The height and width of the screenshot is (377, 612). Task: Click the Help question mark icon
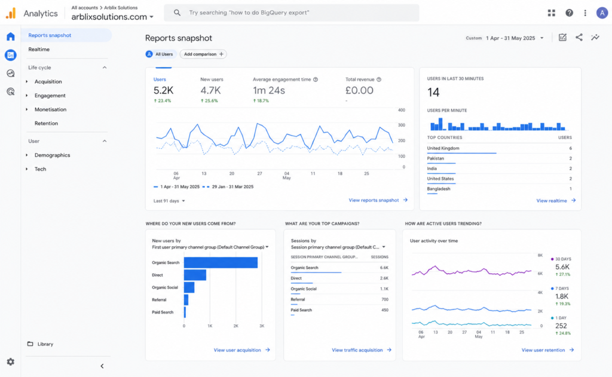tap(569, 13)
